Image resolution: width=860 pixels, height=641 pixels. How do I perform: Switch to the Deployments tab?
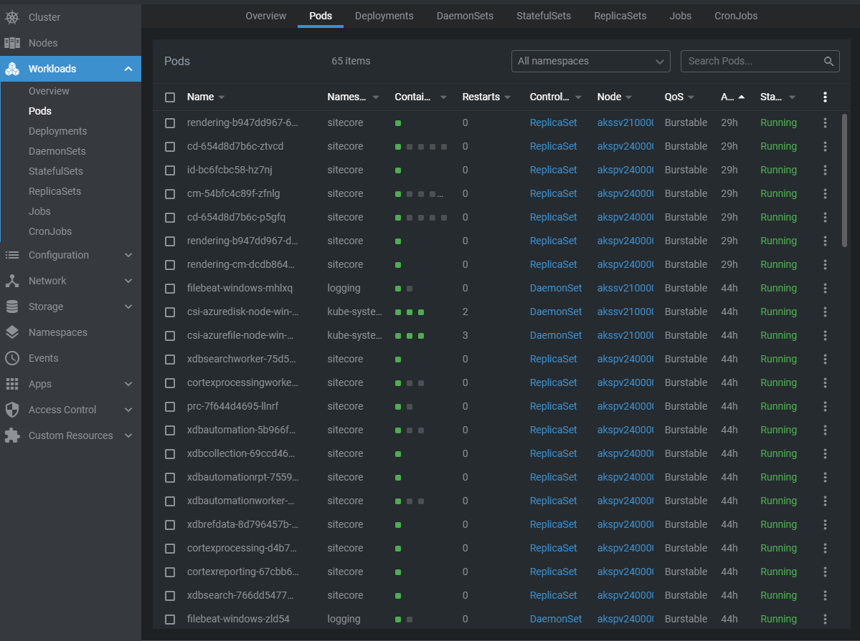pyautogui.click(x=384, y=16)
